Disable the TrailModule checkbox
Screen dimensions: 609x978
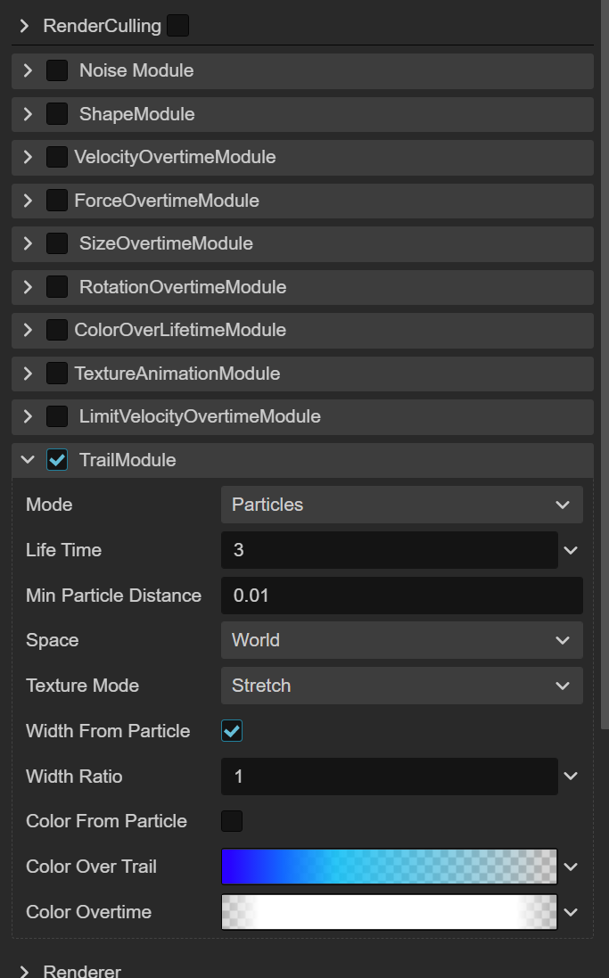click(57, 460)
